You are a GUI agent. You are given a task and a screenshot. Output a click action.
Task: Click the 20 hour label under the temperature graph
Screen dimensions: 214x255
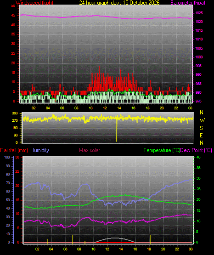point(163,249)
